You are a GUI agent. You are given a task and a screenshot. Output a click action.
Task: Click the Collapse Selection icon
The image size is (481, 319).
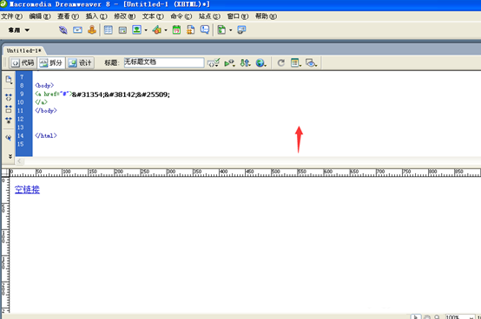(9, 108)
